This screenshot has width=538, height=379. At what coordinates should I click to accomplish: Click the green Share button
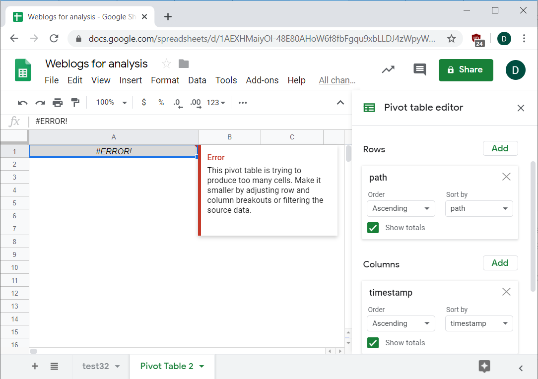click(466, 70)
